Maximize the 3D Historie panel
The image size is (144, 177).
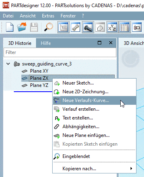pos(99,43)
